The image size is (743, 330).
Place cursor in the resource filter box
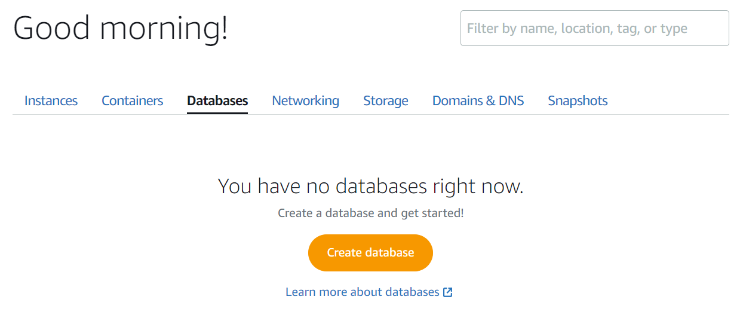594,28
